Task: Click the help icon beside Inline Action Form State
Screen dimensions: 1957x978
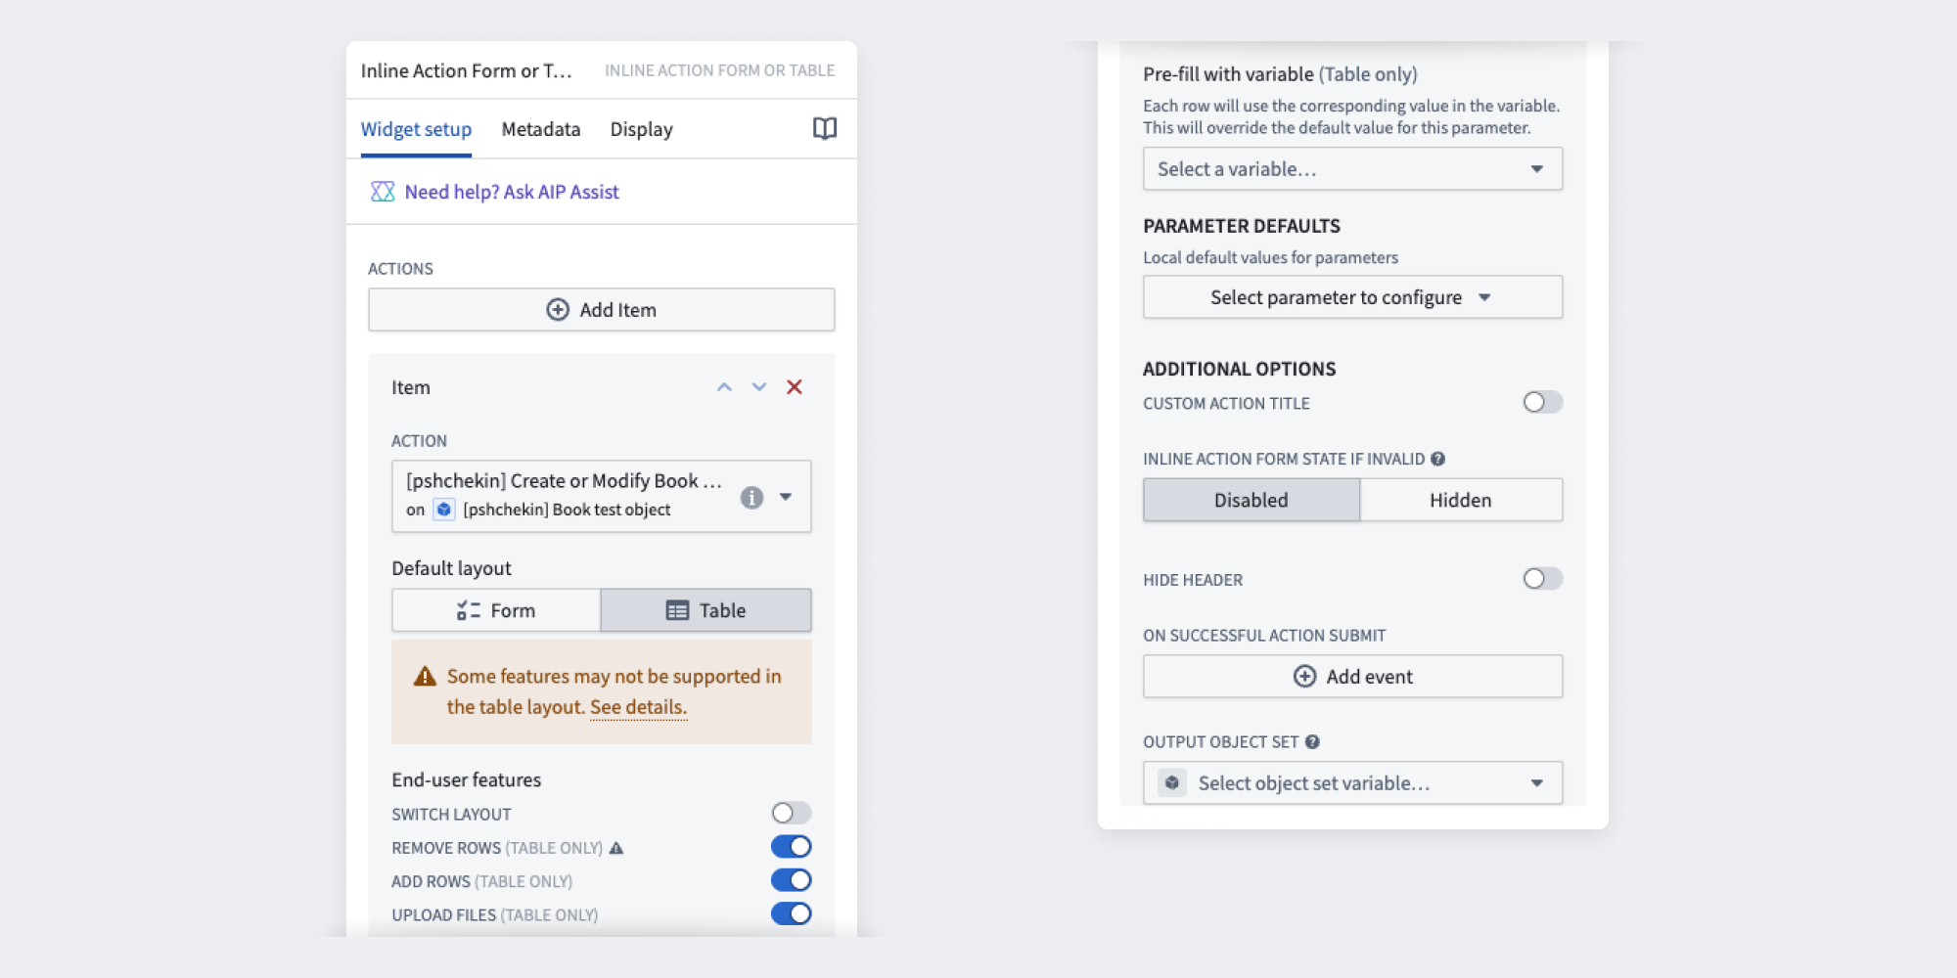Action: click(1435, 458)
